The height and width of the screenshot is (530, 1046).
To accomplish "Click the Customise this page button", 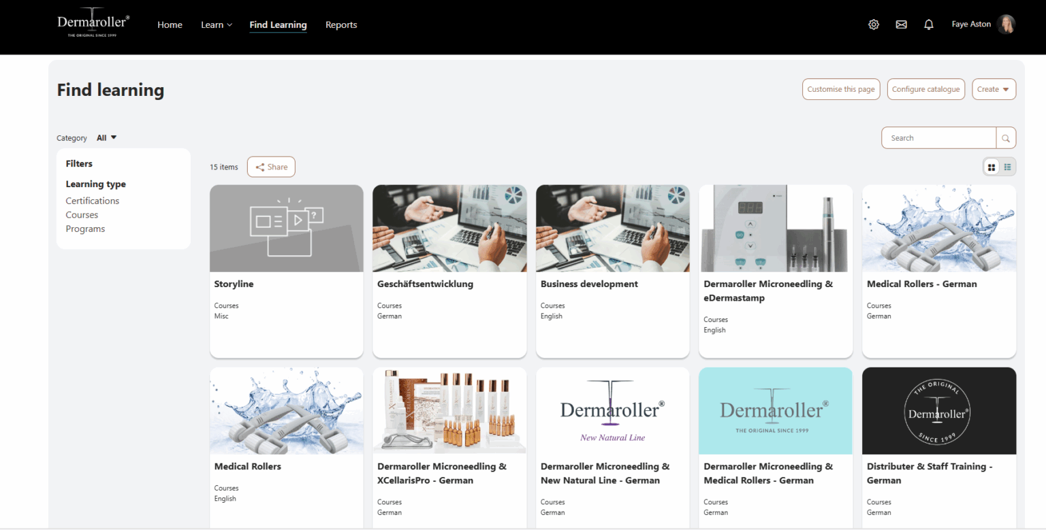I will click(841, 89).
